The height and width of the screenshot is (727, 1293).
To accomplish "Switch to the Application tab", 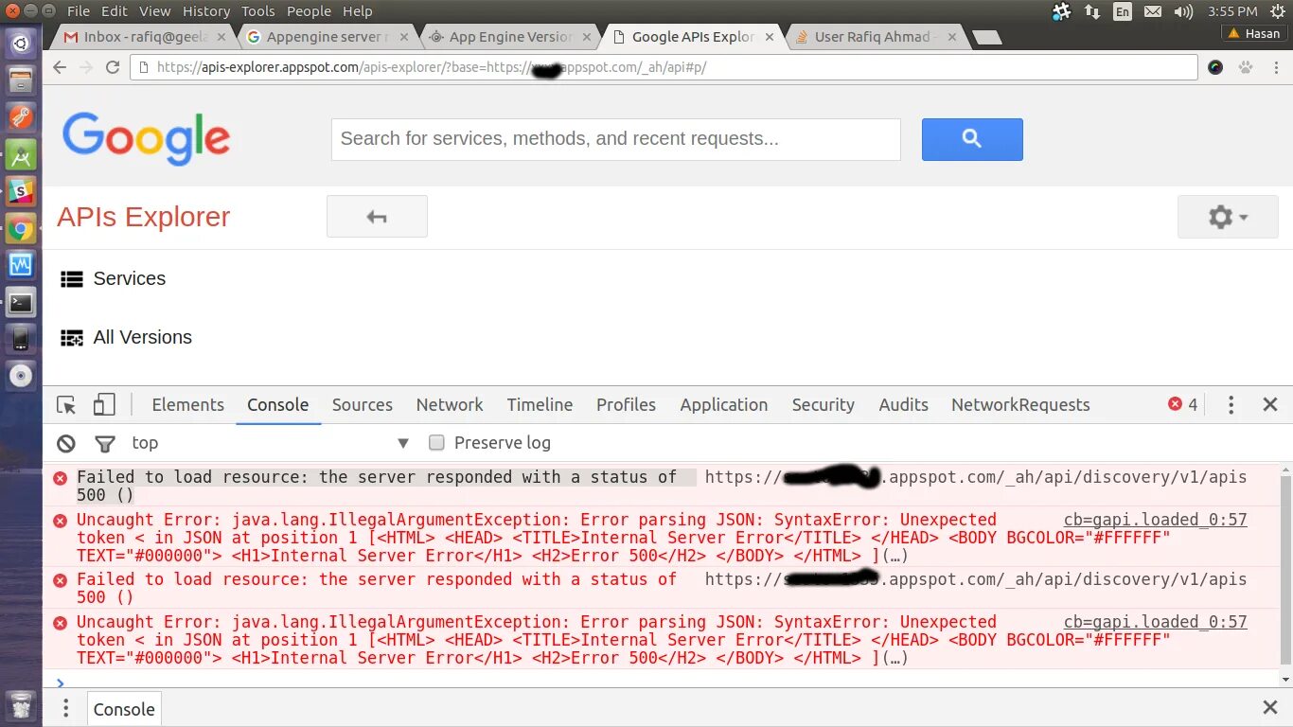I will (724, 404).
